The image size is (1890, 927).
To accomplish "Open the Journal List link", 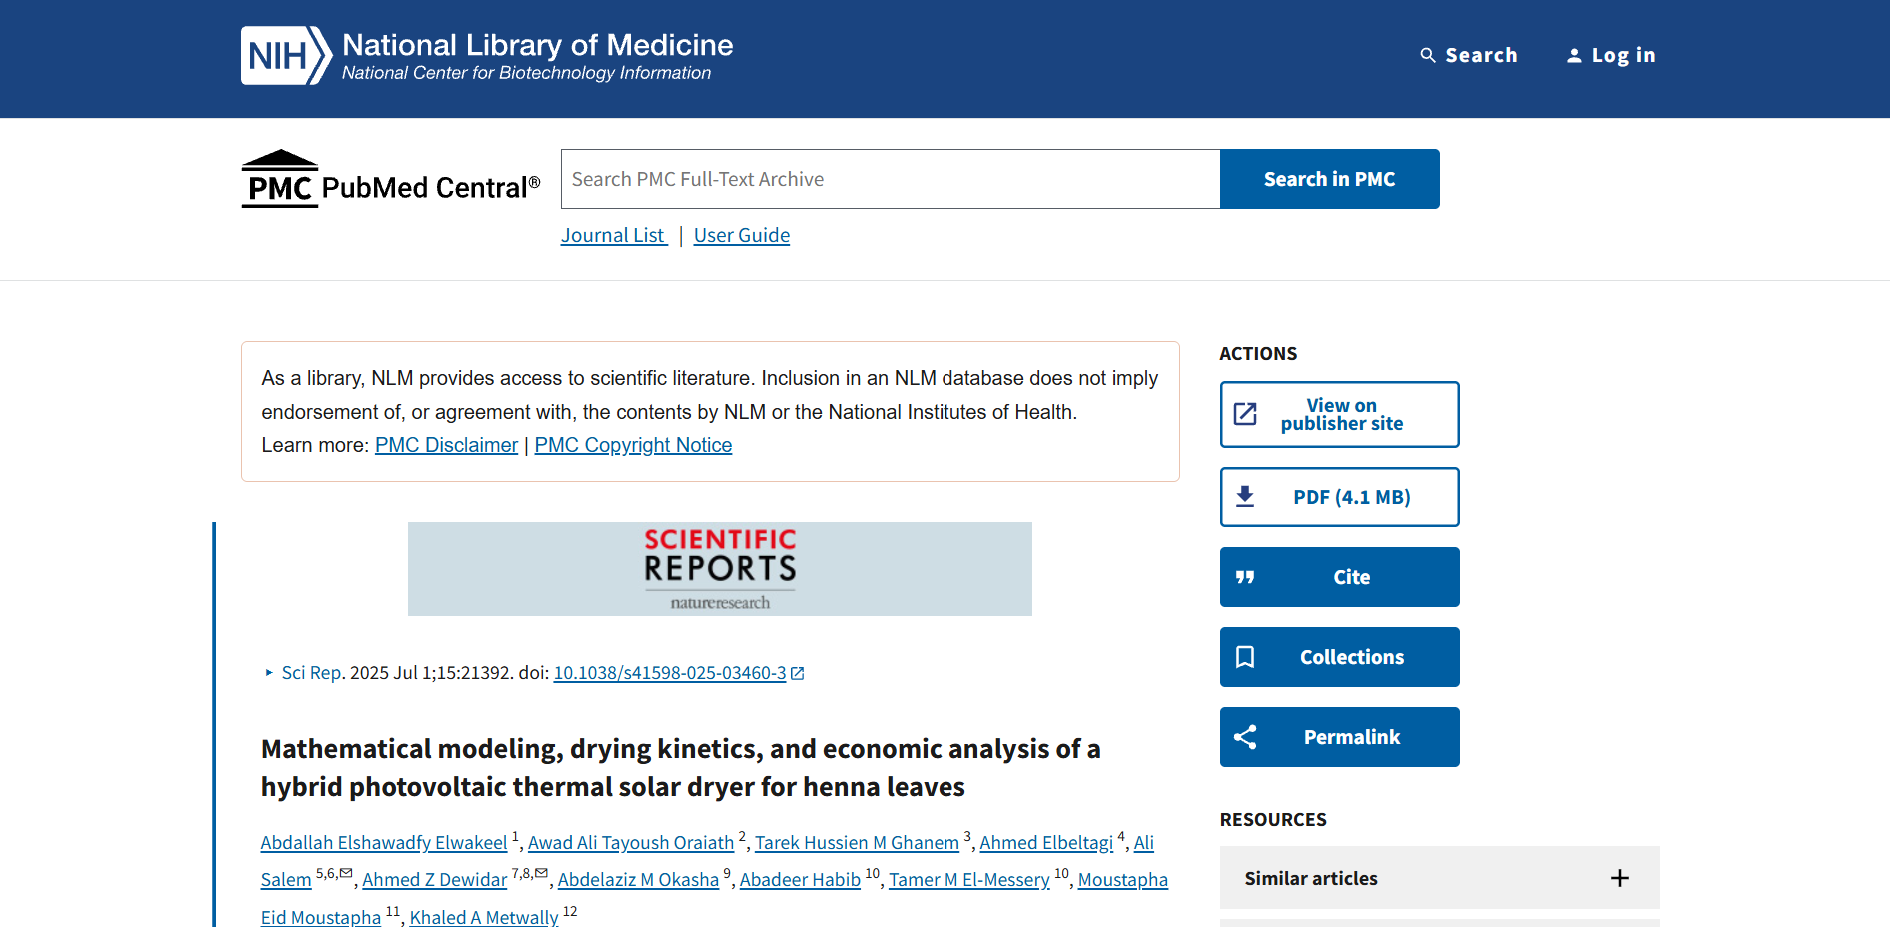I will pyautogui.click(x=614, y=235).
